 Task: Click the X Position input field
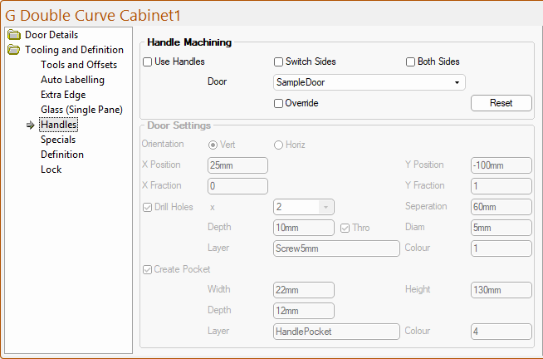[237, 165]
